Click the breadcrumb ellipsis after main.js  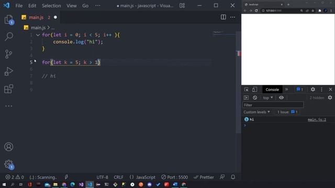(x=53, y=28)
